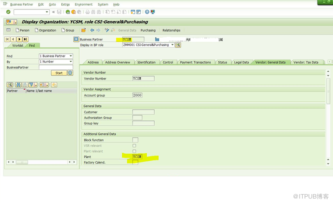
Task: Open the Display in BP role dropdown
Action: coord(172,45)
